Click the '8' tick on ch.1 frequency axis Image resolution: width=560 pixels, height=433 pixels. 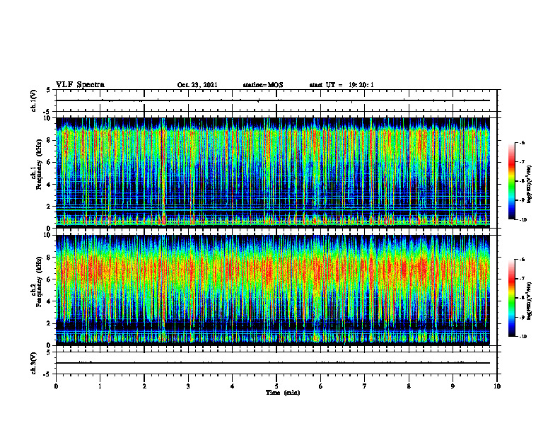point(49,140)
